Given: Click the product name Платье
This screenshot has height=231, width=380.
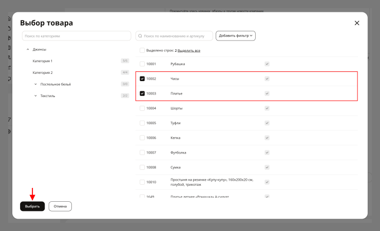Looking at the screenshot, I should pyautogui.click(x=177, y=93).
